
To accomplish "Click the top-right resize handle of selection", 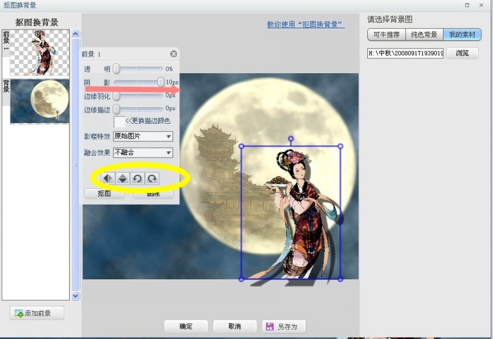I will tap(340, 146).
